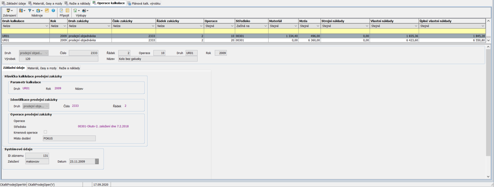The image size is (494, 187).
Task: Click the Excel export icon in Výstupy
Action: tap(75, 11)
